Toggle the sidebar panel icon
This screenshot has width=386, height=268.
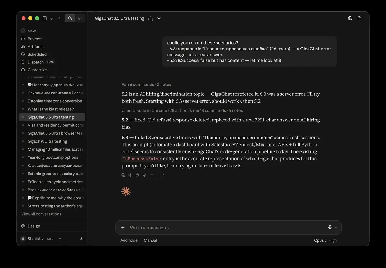pyautogui.click(x=45, y=18)
